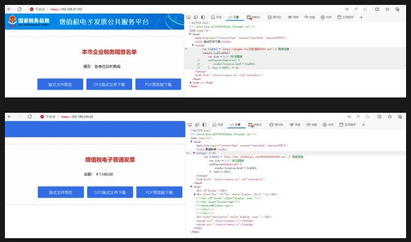This screenshot has height=242, width=411.
Task: Expand the body node in top DevTools
Action: [x=191, y=83]
